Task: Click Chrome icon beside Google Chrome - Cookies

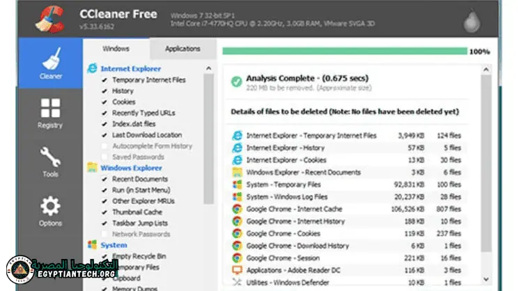Action: click(x=237, y=233)
